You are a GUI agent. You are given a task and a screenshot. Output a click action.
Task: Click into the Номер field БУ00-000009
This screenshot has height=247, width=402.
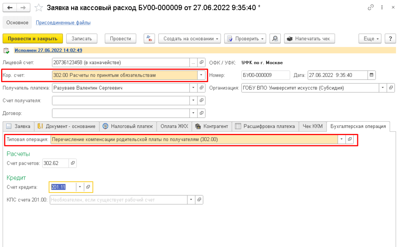pyautogui.click(x=265, y=75)
